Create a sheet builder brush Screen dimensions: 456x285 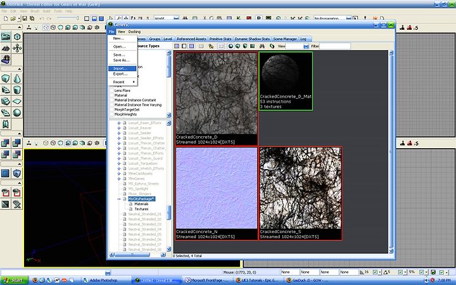pos(17,101)
